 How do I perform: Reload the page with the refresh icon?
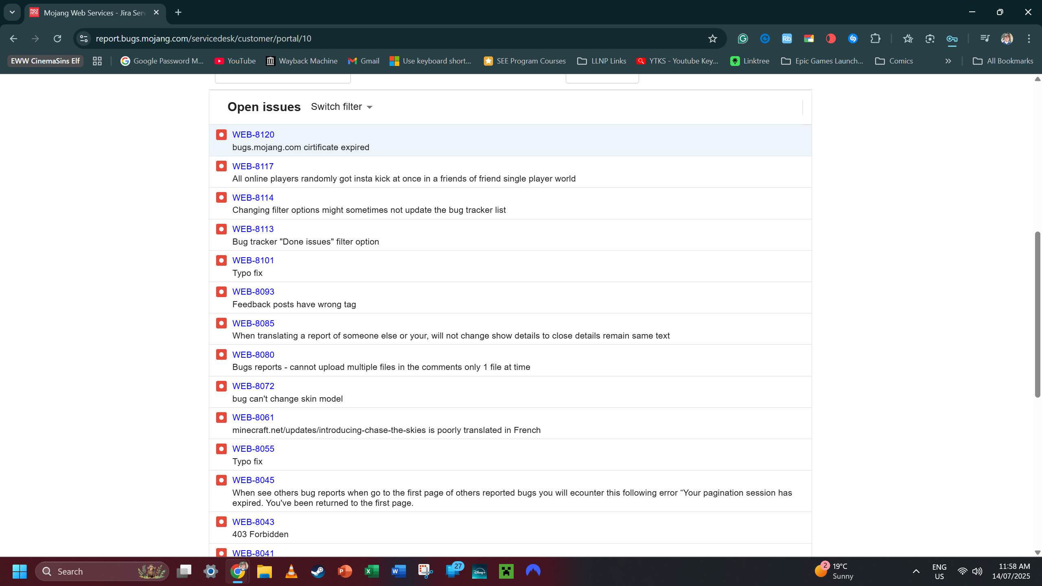click(57, 39)
